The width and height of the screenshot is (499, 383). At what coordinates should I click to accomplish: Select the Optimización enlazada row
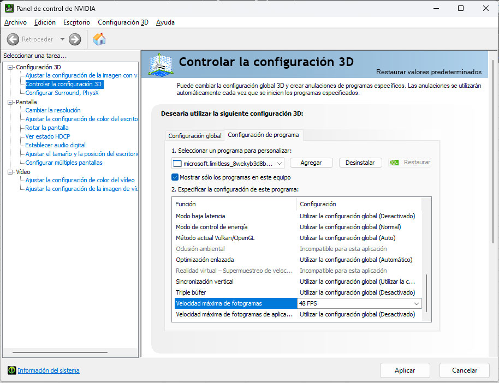click(298, 260)
